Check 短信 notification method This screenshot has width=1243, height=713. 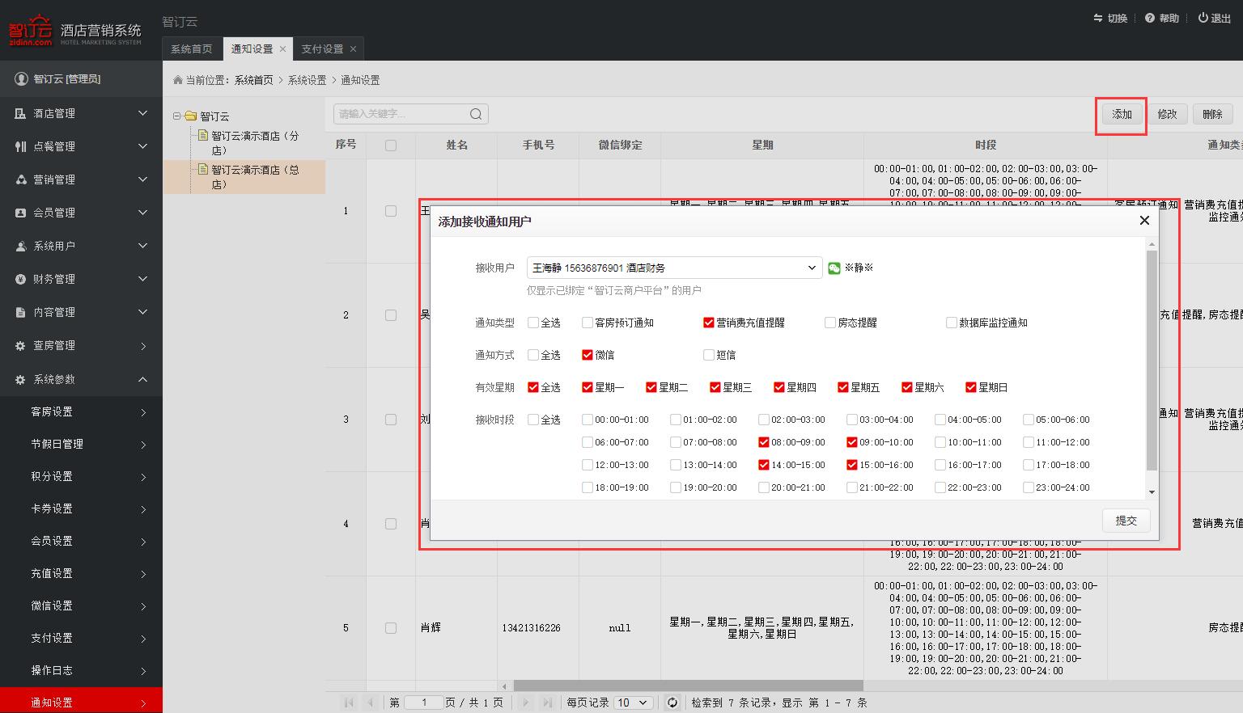(709, 355)
